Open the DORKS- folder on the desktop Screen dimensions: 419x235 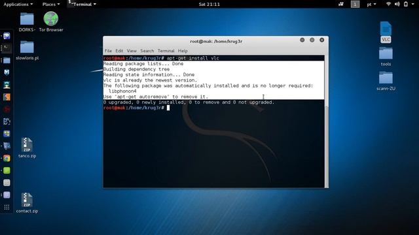click(27, 22)
